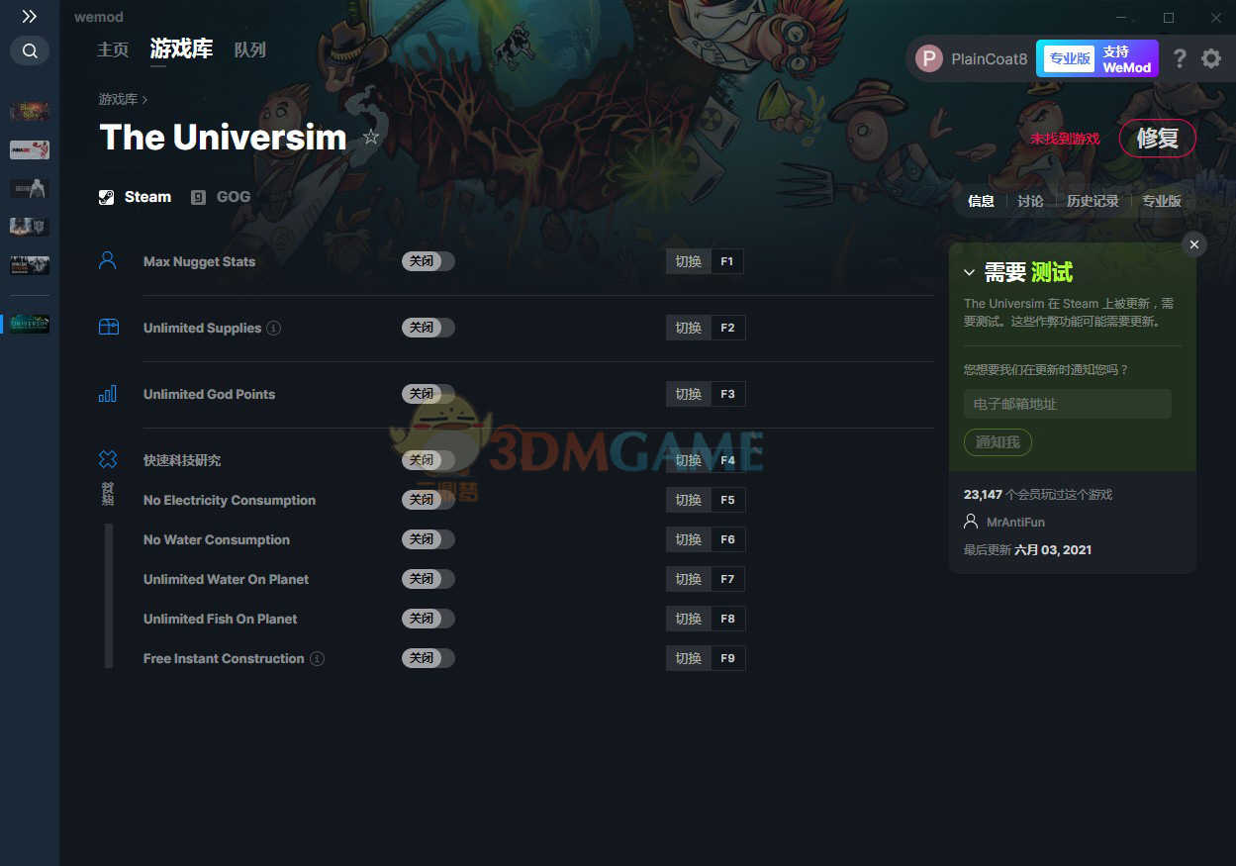This screenshot has height=866, width=1236.
Task: Click stats bar icon by God Points
Action: click(108, 393)
